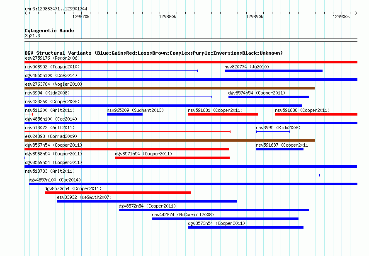This screenshot has height=256, width=369.
Task: Select the nsv508952 (Teague2010) label
Action: [x=52, y=67]
